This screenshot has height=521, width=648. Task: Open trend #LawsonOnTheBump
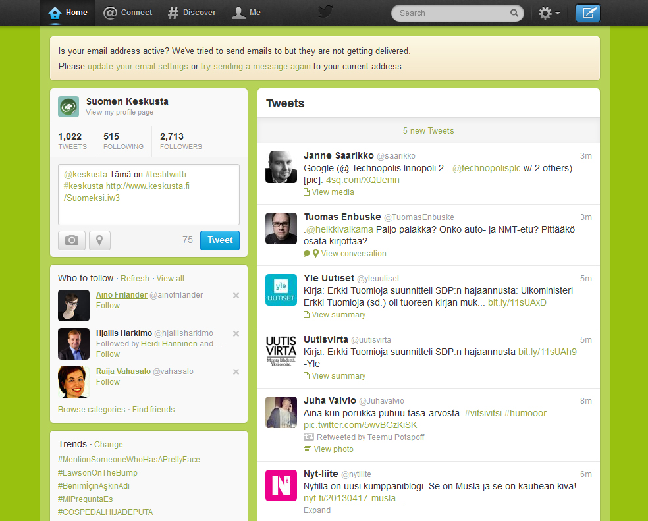coord(97,473)
